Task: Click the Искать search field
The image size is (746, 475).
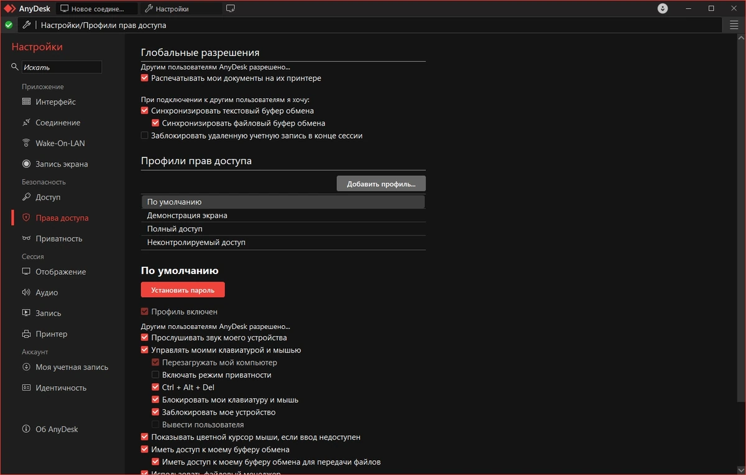Action: pyautogui.click(x=62, y=67)
